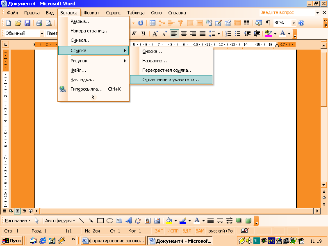
Task: Click the RU language tray indicator
Action: point(257,241)
